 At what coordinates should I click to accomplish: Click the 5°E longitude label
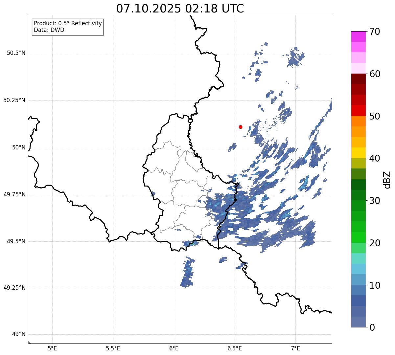click(52, 348)
